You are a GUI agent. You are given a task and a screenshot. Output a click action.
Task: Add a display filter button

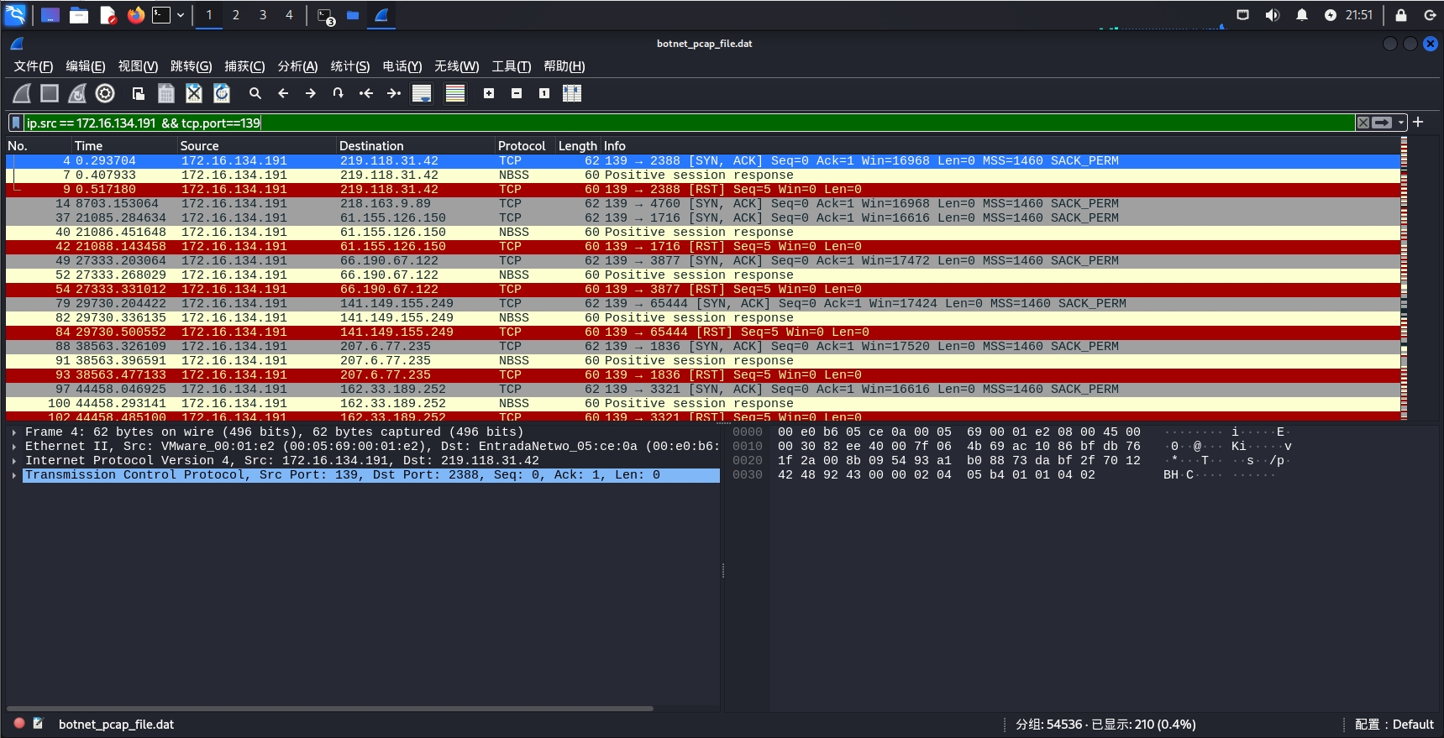pyautogui.click(x=1419, y=123)
